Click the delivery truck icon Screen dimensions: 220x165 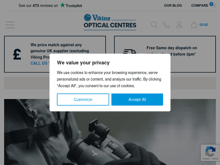(129, 52)
